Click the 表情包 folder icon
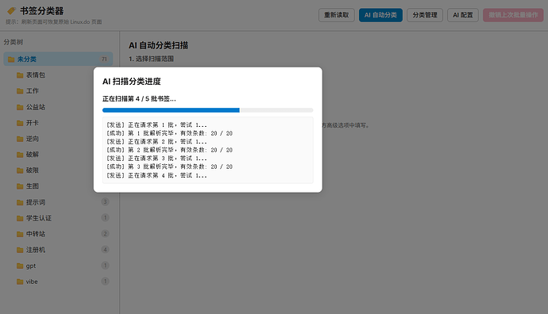The image size is (548, 314). pos(20,75)
